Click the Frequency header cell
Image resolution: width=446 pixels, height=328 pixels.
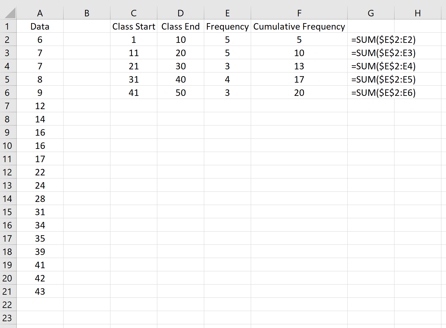[227, 26]
